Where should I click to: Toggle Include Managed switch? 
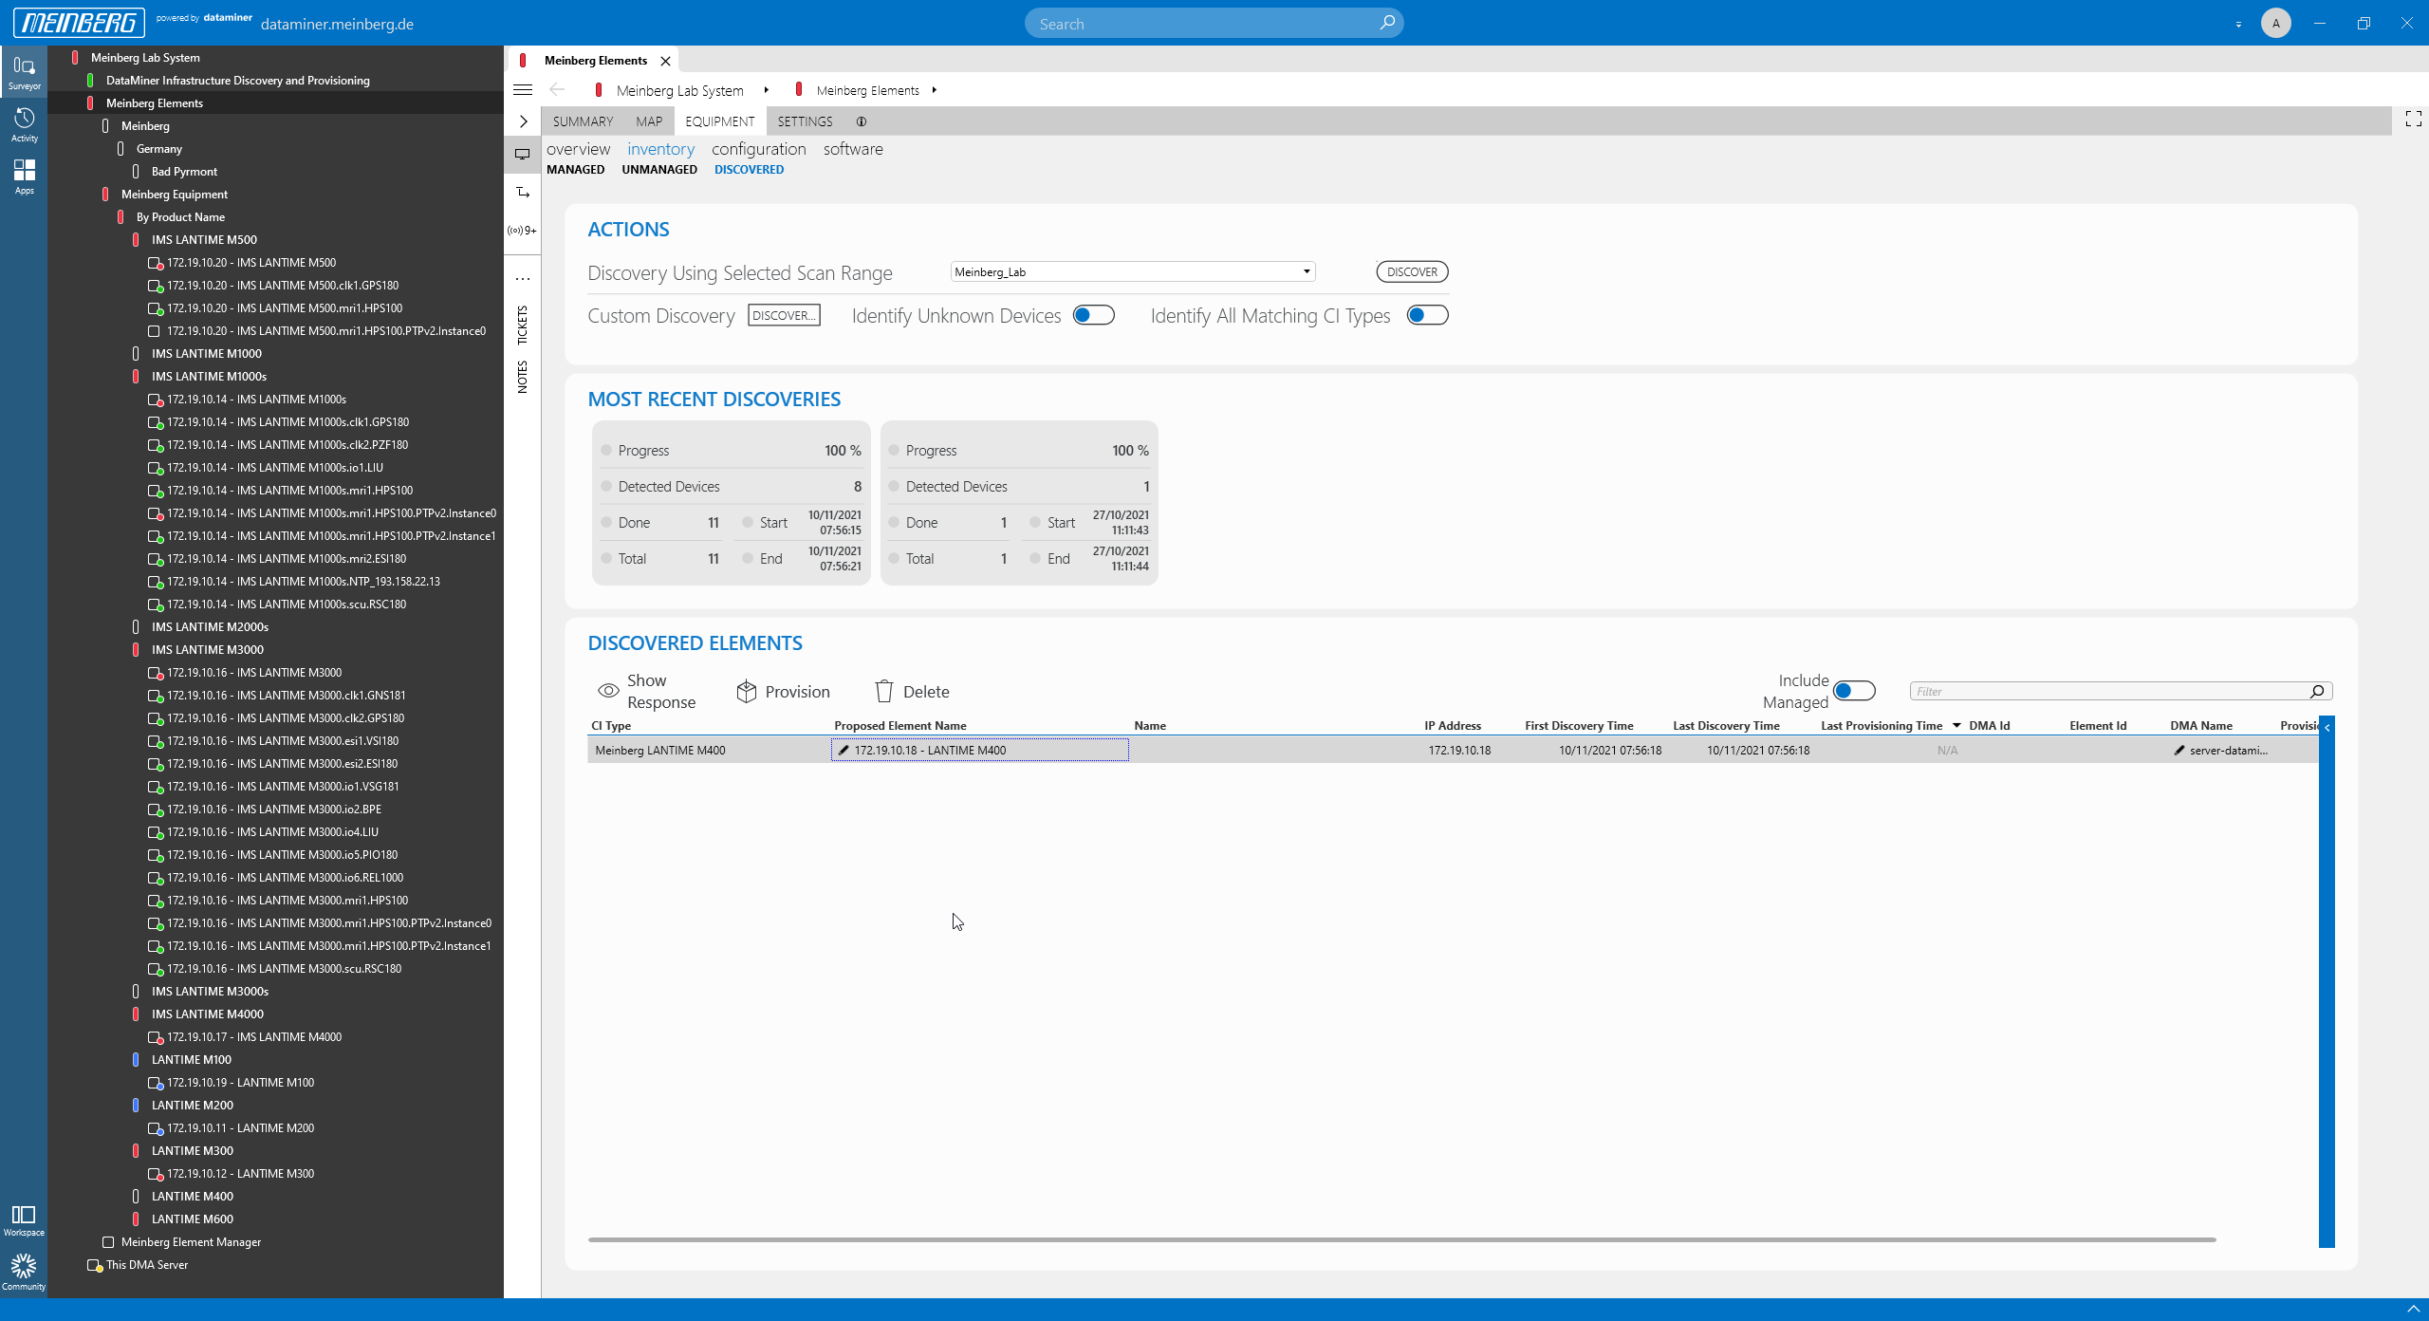pos(1854,692)
